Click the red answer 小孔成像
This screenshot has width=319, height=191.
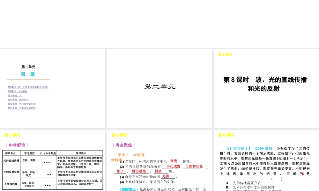click(173, 166)
